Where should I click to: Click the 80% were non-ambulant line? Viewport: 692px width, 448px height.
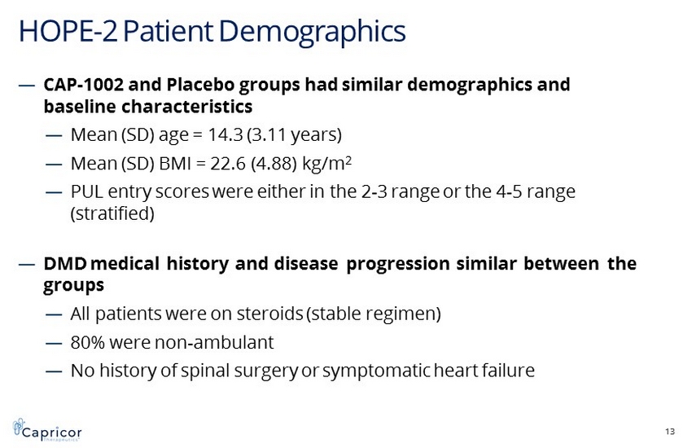tap(172, 342)
